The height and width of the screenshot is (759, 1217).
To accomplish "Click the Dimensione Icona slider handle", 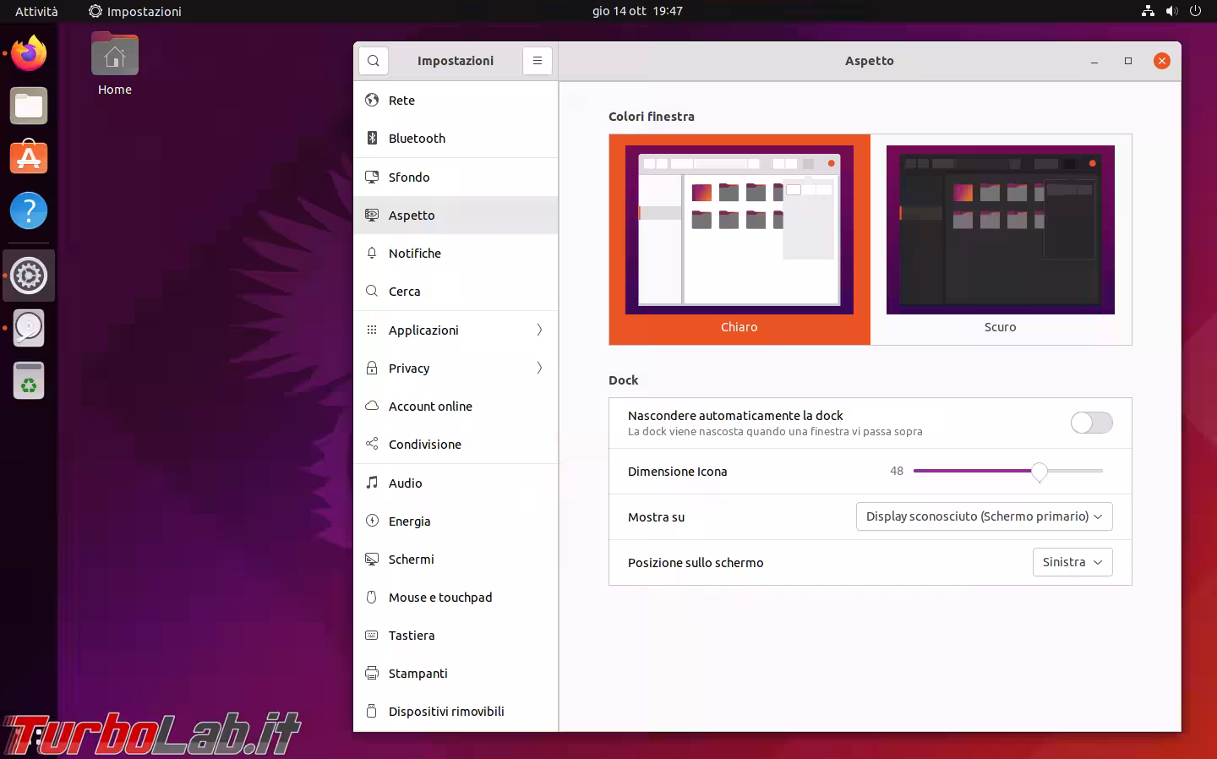I will tap(1040, 472).
